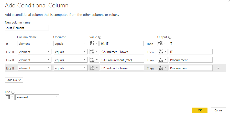
Task: Click the 'Column Name' header label
Action: tap(27, 37)
